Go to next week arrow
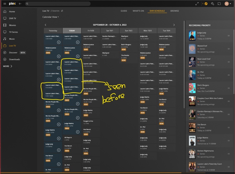Image resolution: width=235 pixels, height=174 pixels. click(x=174, y=25)
